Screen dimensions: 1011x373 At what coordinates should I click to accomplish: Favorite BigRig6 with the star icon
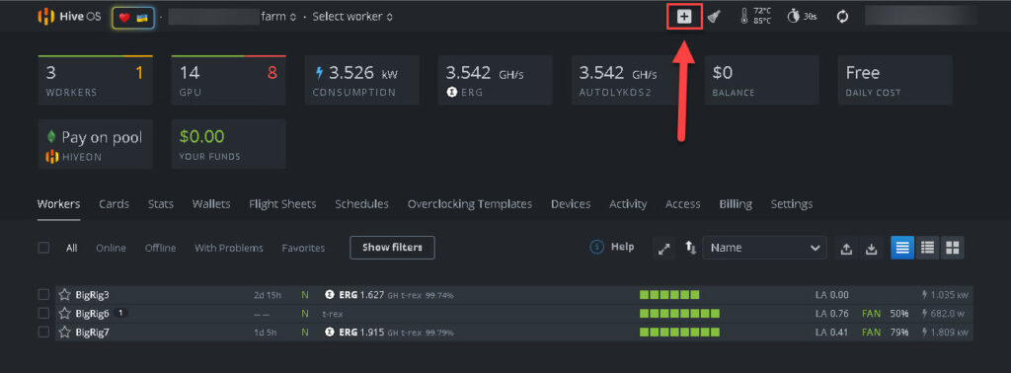click(x=64, y=314)
